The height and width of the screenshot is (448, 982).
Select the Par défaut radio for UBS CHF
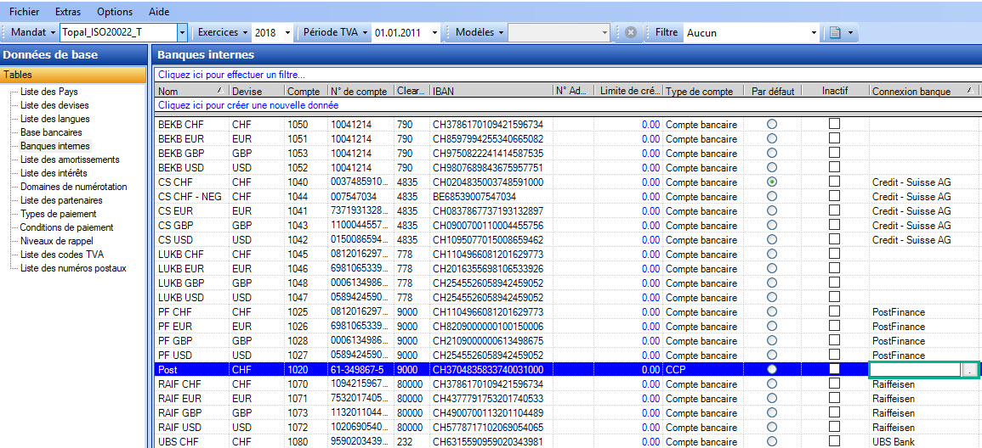click(772, 442)
